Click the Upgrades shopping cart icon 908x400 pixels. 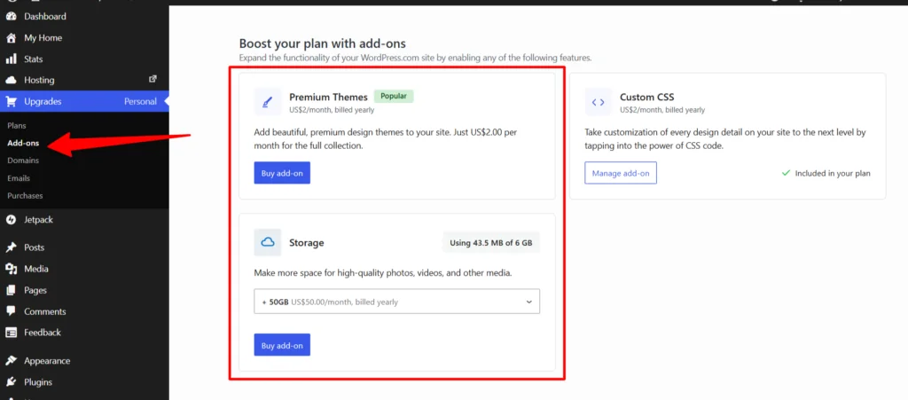tap(11, 102)
